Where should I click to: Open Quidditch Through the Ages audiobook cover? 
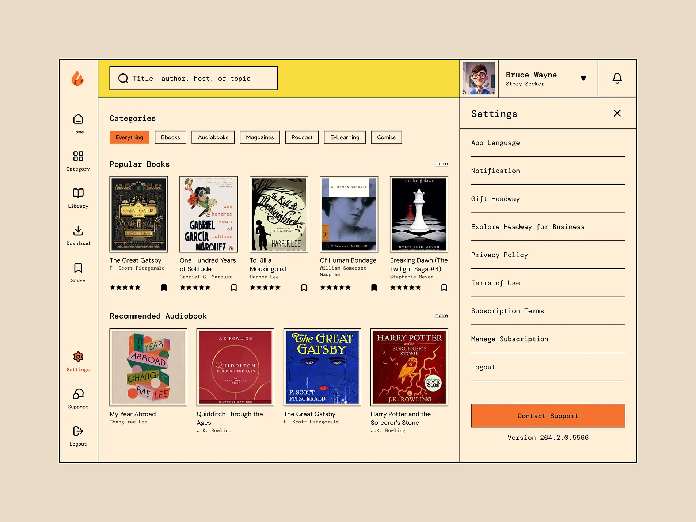click(235, 367)
